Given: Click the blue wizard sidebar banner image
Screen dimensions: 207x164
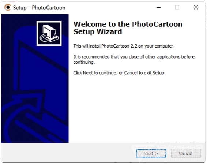Looking at the screenshot, I should 35,78.
